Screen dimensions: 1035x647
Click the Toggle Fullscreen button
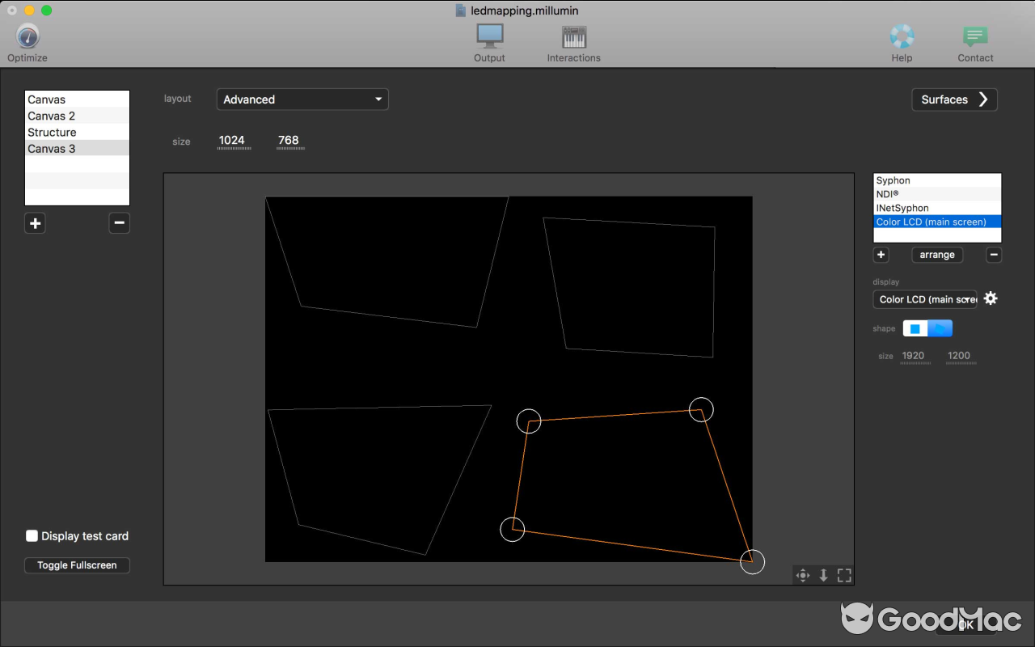pos(77,565)
